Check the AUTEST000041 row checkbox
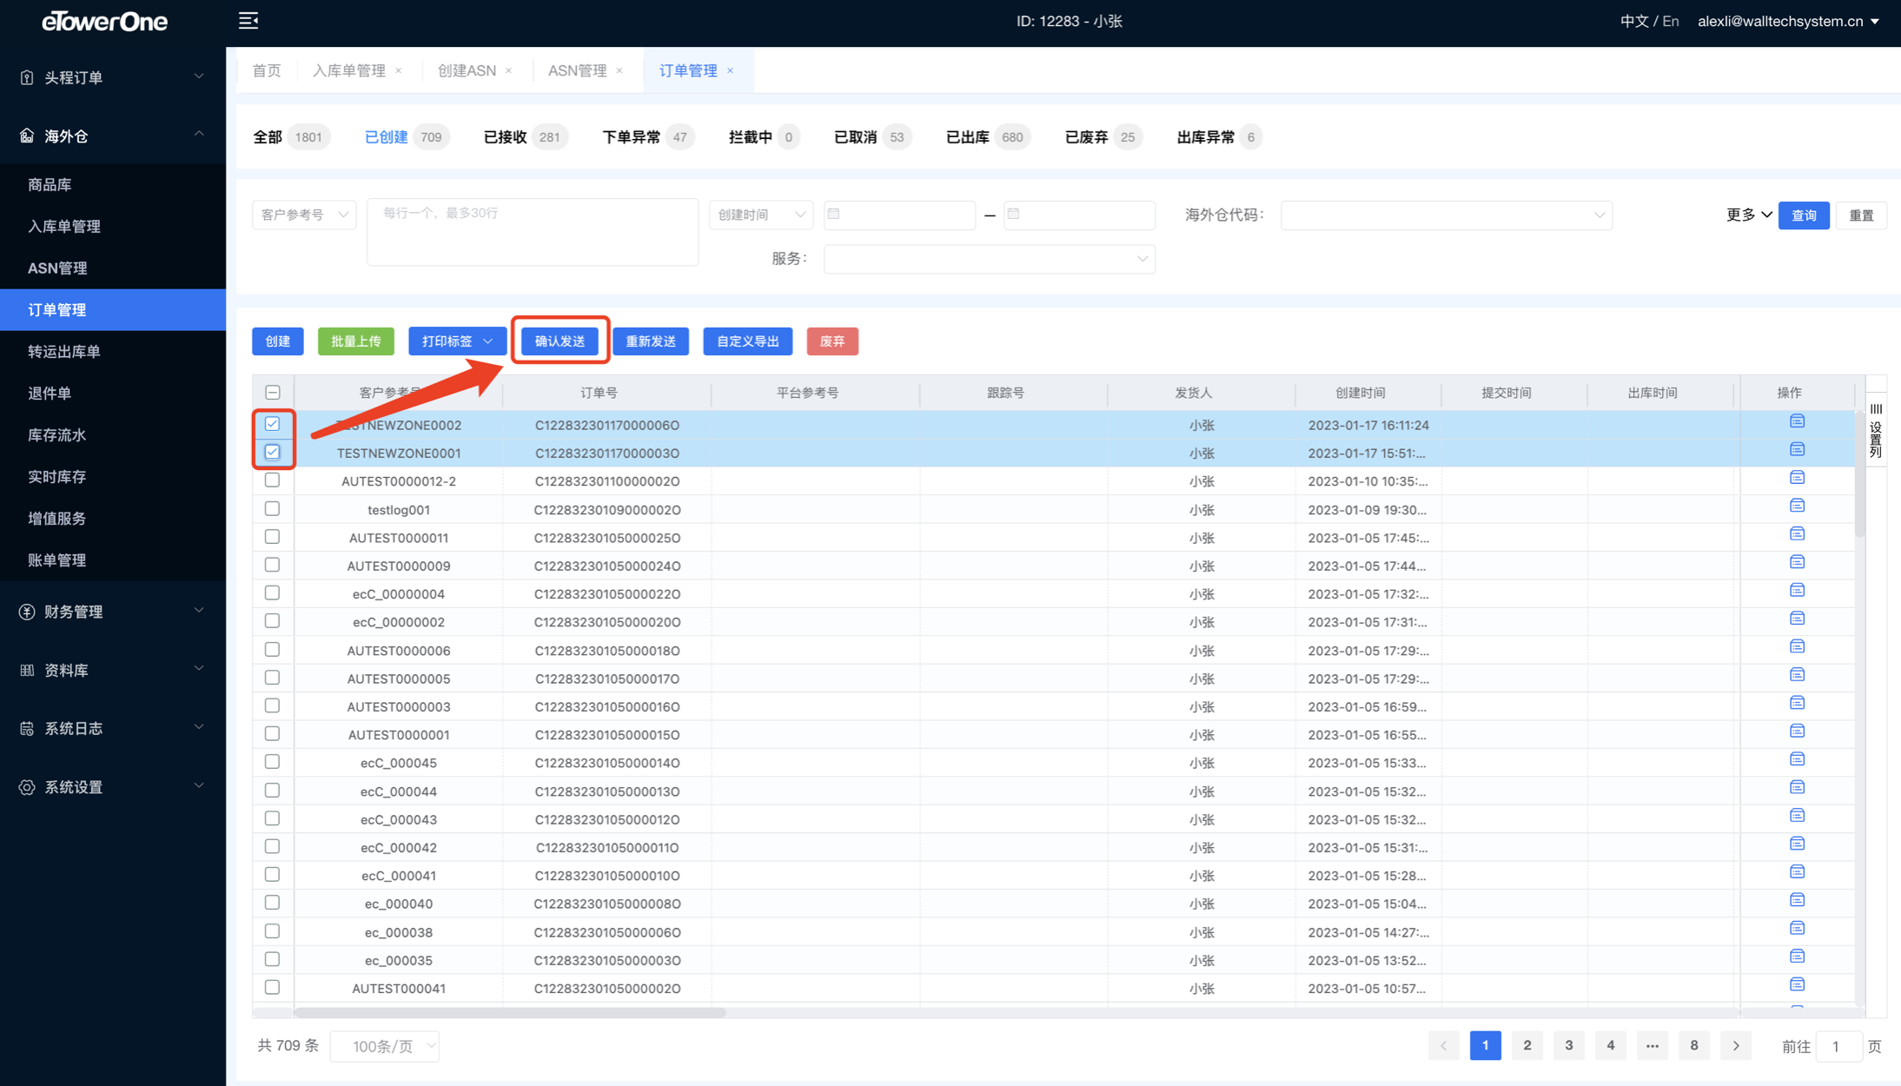The width and height of the screenshot is (1901, 1086). click(273, 988)
